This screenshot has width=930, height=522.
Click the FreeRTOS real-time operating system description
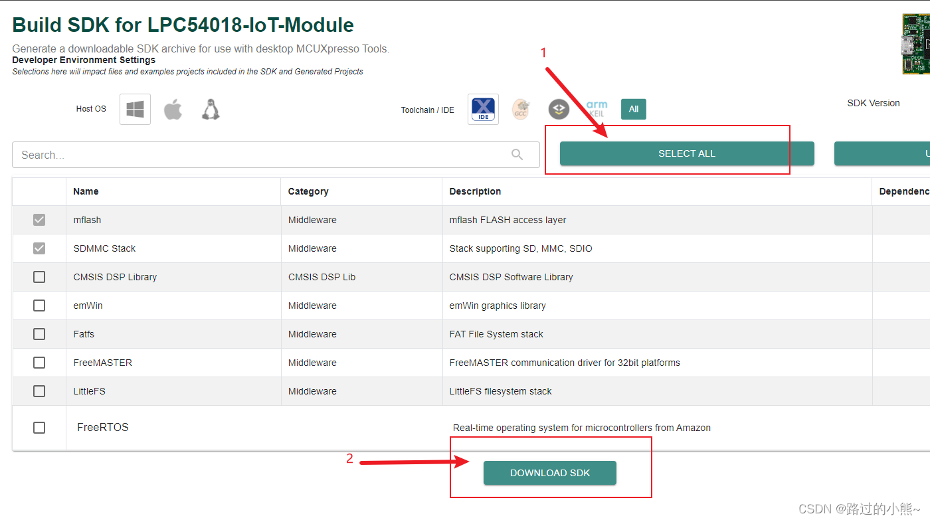(582, 428)
